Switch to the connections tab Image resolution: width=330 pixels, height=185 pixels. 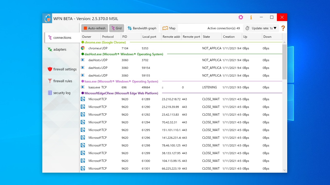click(x=62, y=38)
